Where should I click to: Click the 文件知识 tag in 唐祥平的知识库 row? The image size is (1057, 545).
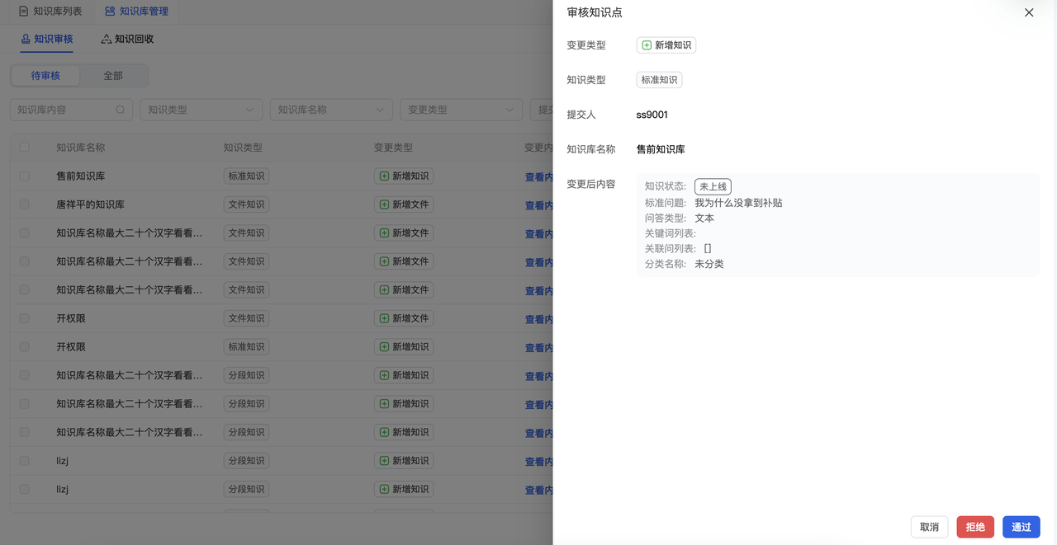[246, 204]
